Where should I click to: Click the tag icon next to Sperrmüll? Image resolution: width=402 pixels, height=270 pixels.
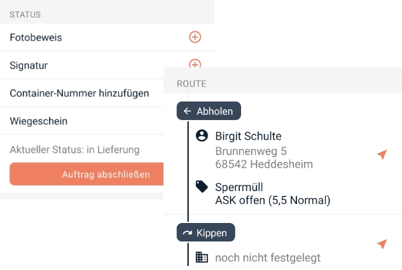[x=202, y=187]
